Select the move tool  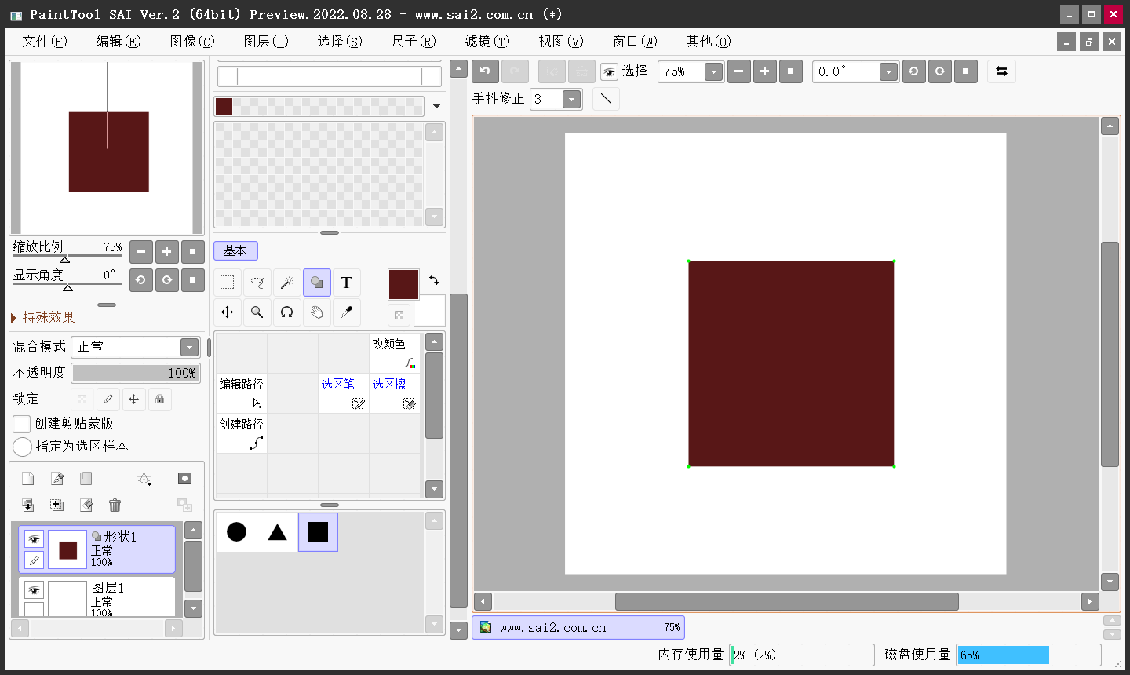coord(228,312)
